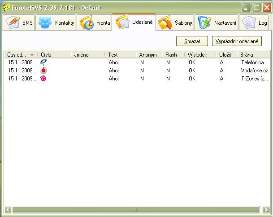Click the SMS tab pencil icon
This screenshot has height=217, width=273.
click(13, 22)
